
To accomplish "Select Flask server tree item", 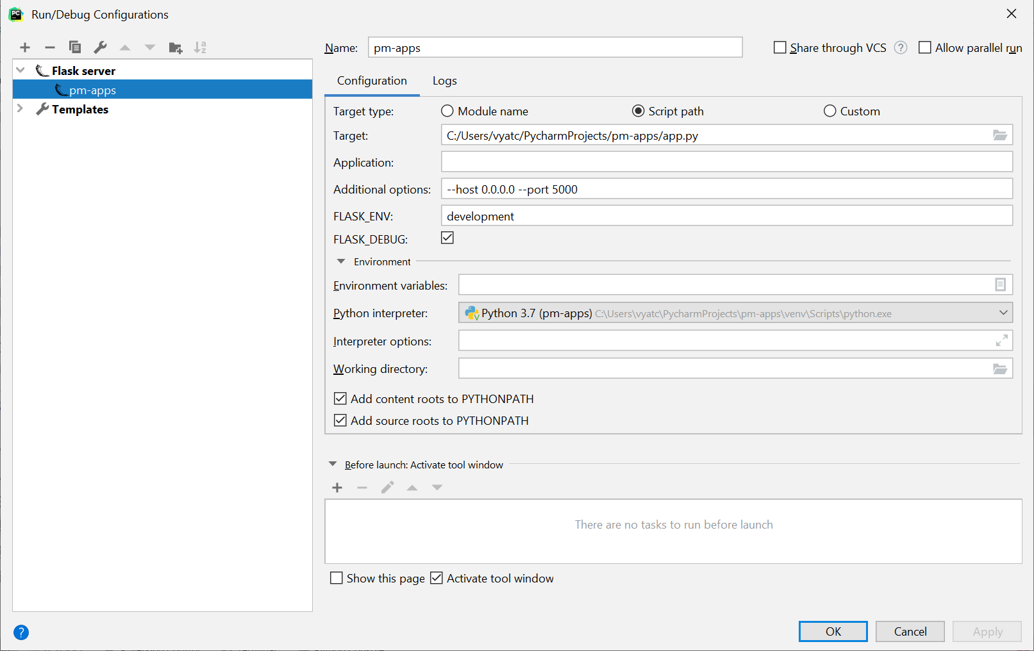I will pos(83,70).
